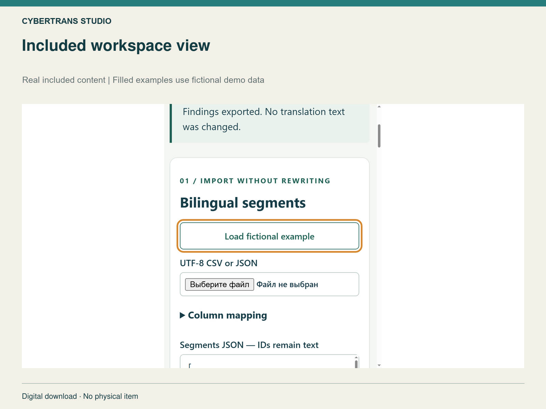Click Segments JSON — IDs remain text label

click(x=249, y=345)
